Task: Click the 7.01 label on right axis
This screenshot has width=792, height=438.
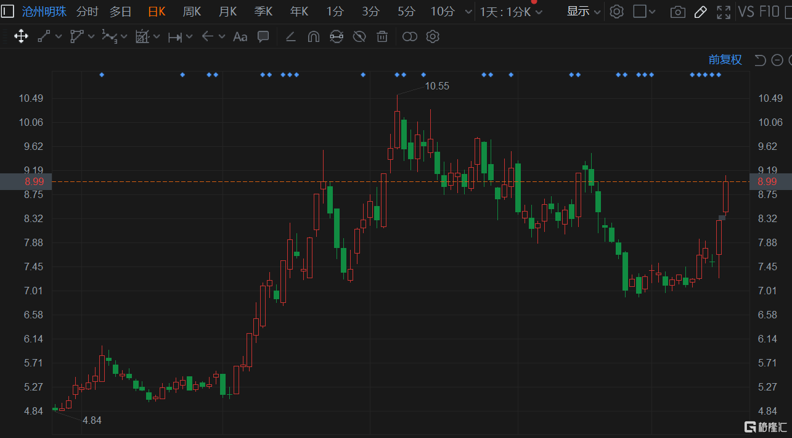Action: [767, 291]
